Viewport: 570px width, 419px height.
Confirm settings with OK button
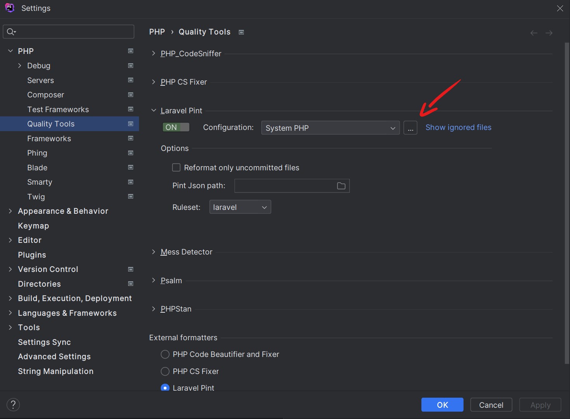(x=442, y=405)
